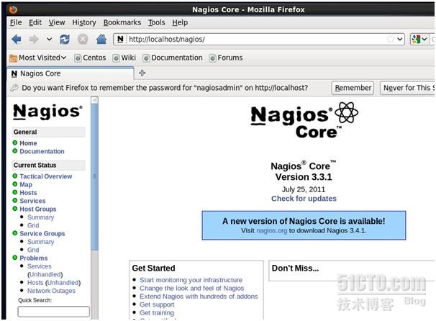Screen dimensions: 436x321
Task: Click the Nagios site icon in address bar
Action: point(120,39)
